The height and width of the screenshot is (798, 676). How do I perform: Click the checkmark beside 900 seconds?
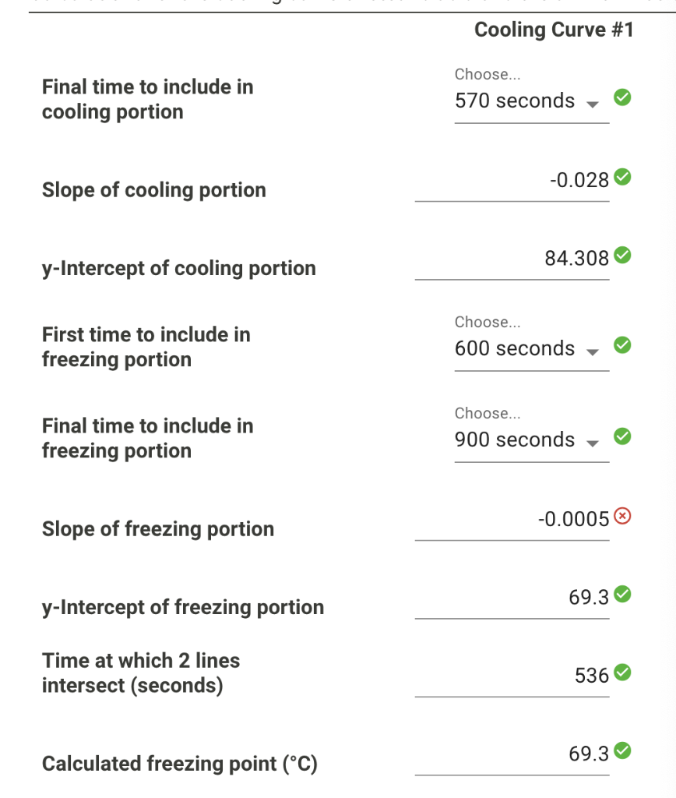point(622,436)
